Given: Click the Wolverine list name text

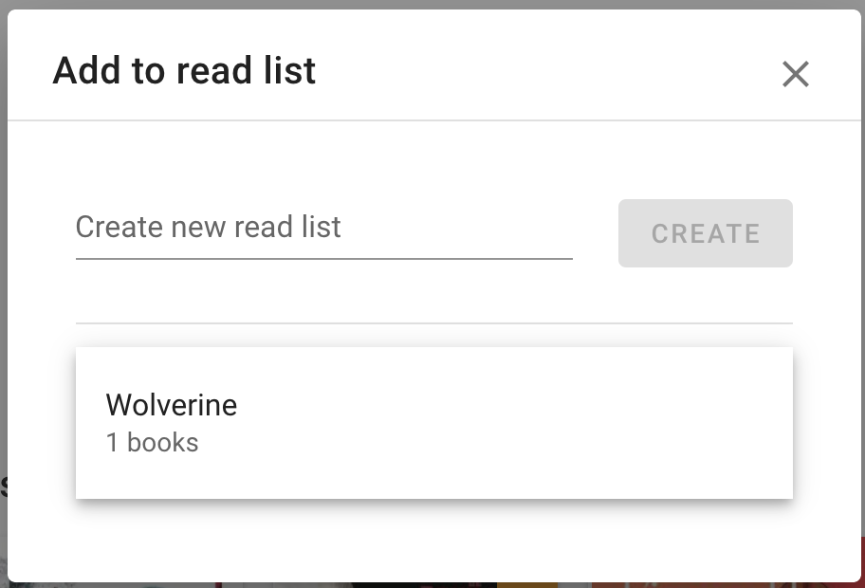Looking at the screenshot, I should (172, 405).
